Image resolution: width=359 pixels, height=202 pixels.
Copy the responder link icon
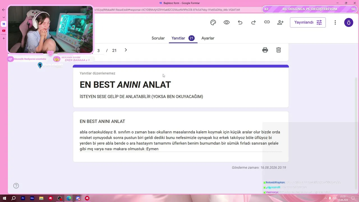click(x=267, y=22)
